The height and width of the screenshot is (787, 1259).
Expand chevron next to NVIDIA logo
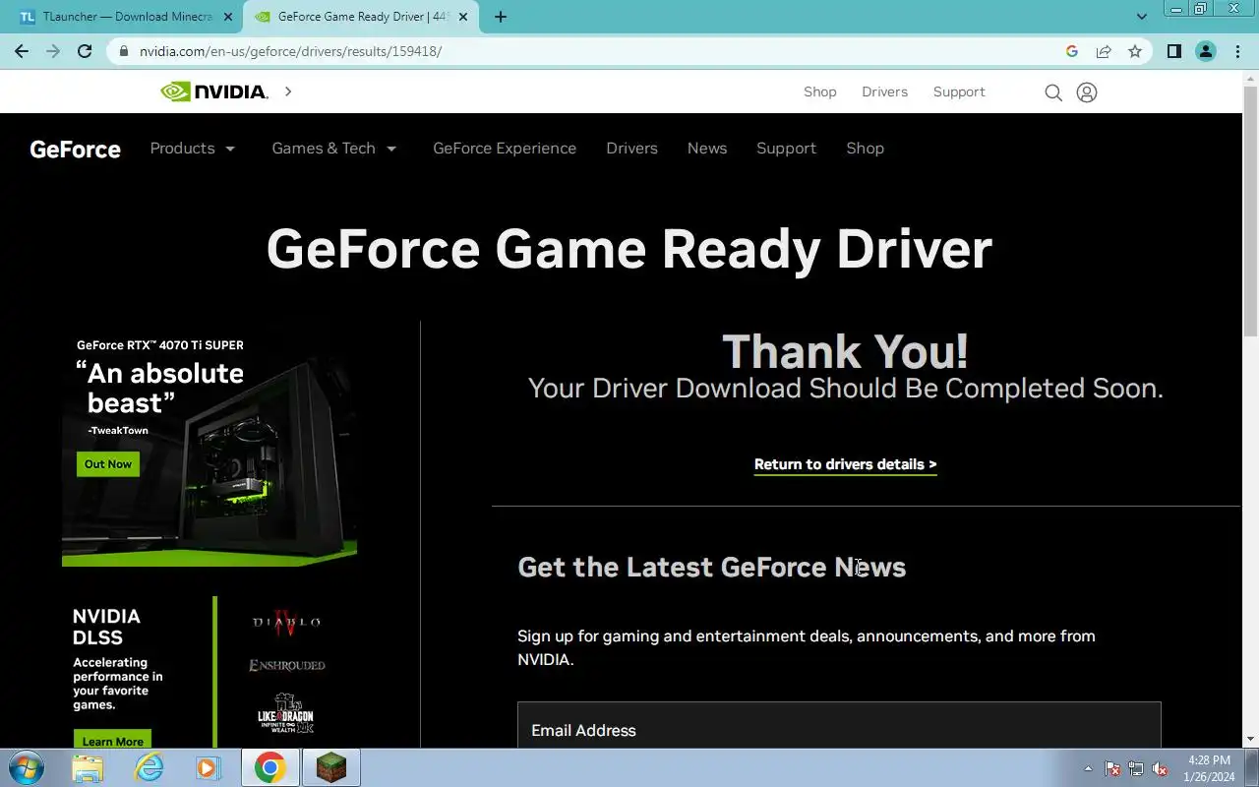[288, 91]
